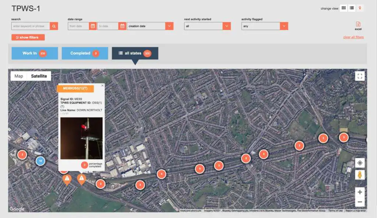Center map on my location
This screenshot has width=377, height=218.
point(360,163)
